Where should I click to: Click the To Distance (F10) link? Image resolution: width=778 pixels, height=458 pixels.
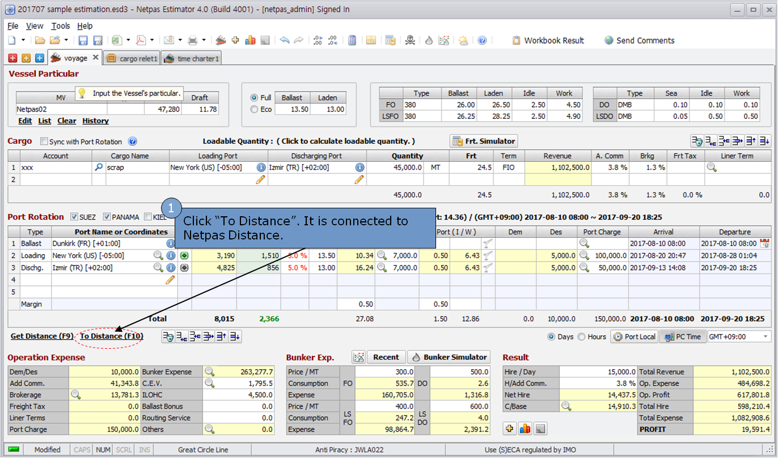coord(112,336)
